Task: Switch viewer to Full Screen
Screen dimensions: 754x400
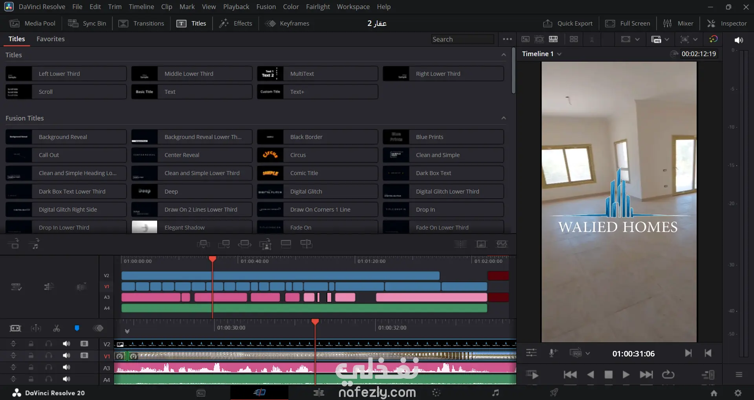Action: click(627, 24)
